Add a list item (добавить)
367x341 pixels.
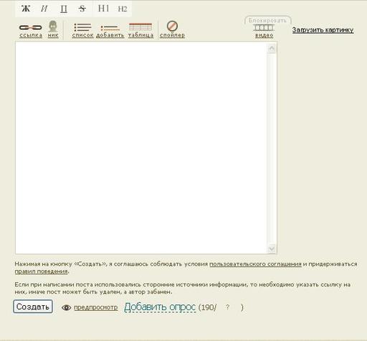[110, 32]
